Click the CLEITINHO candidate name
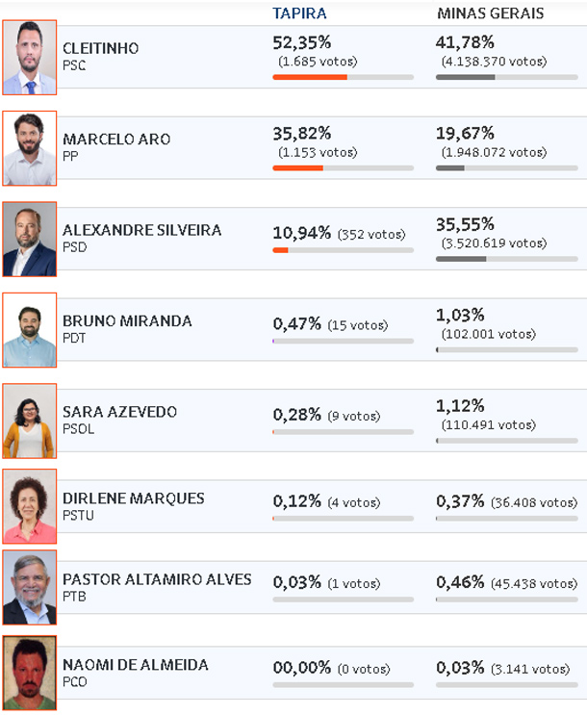Viewport: 587px width, 715px height. (x=101, y=48)
